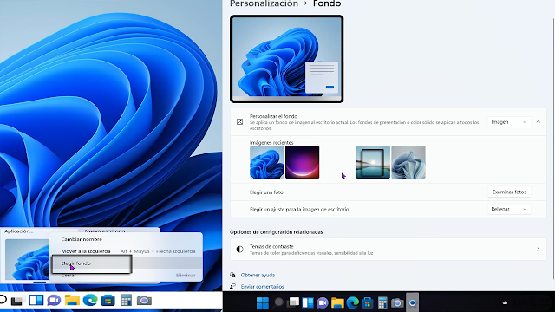
Task: Open Search on the dark taskbar
Action: coord(278,302)
